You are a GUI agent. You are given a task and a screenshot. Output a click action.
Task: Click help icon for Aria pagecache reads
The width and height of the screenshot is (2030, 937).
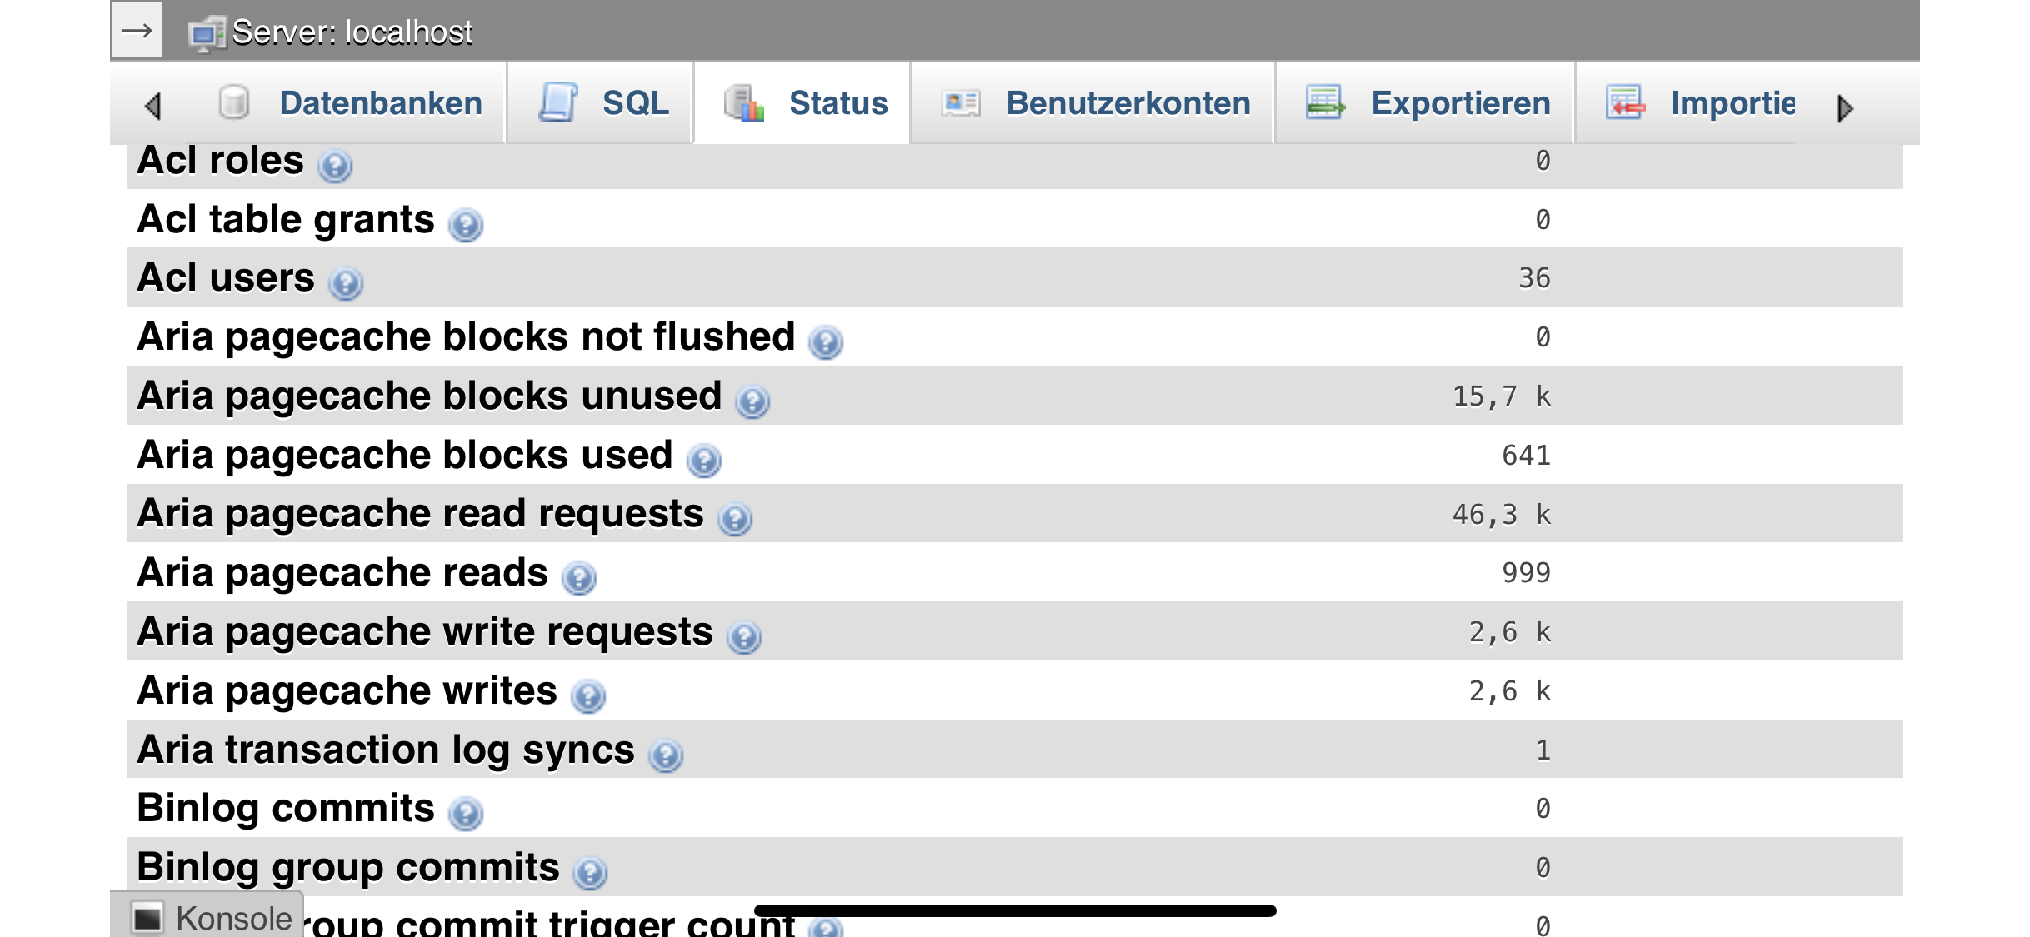point(579,578)
